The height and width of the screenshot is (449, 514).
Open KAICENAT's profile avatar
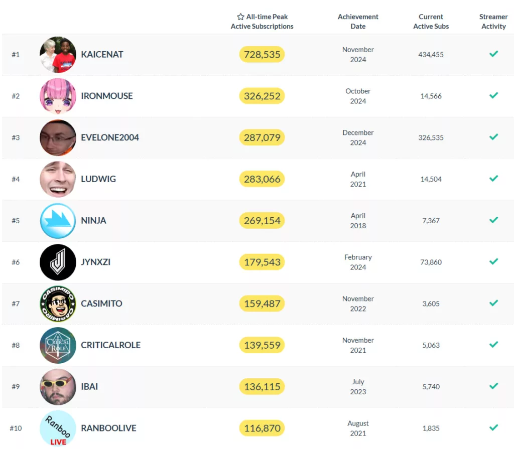pyautogui.click(x=58, y=54)
